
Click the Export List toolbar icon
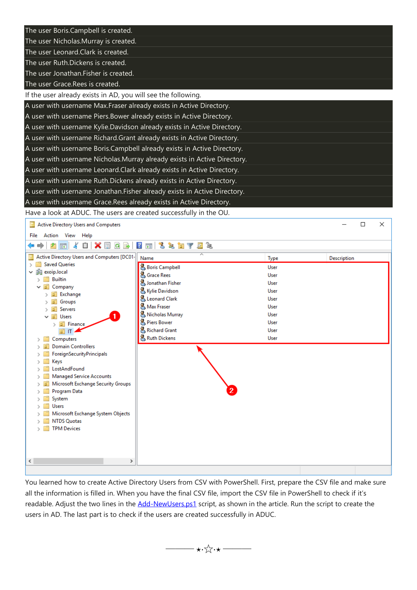click(127, 246)
